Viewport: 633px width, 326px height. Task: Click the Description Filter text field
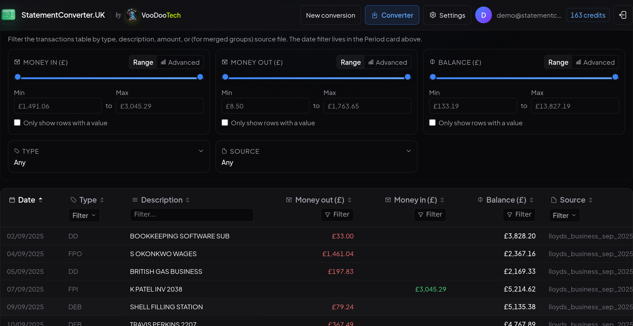[x=191, y=214]
